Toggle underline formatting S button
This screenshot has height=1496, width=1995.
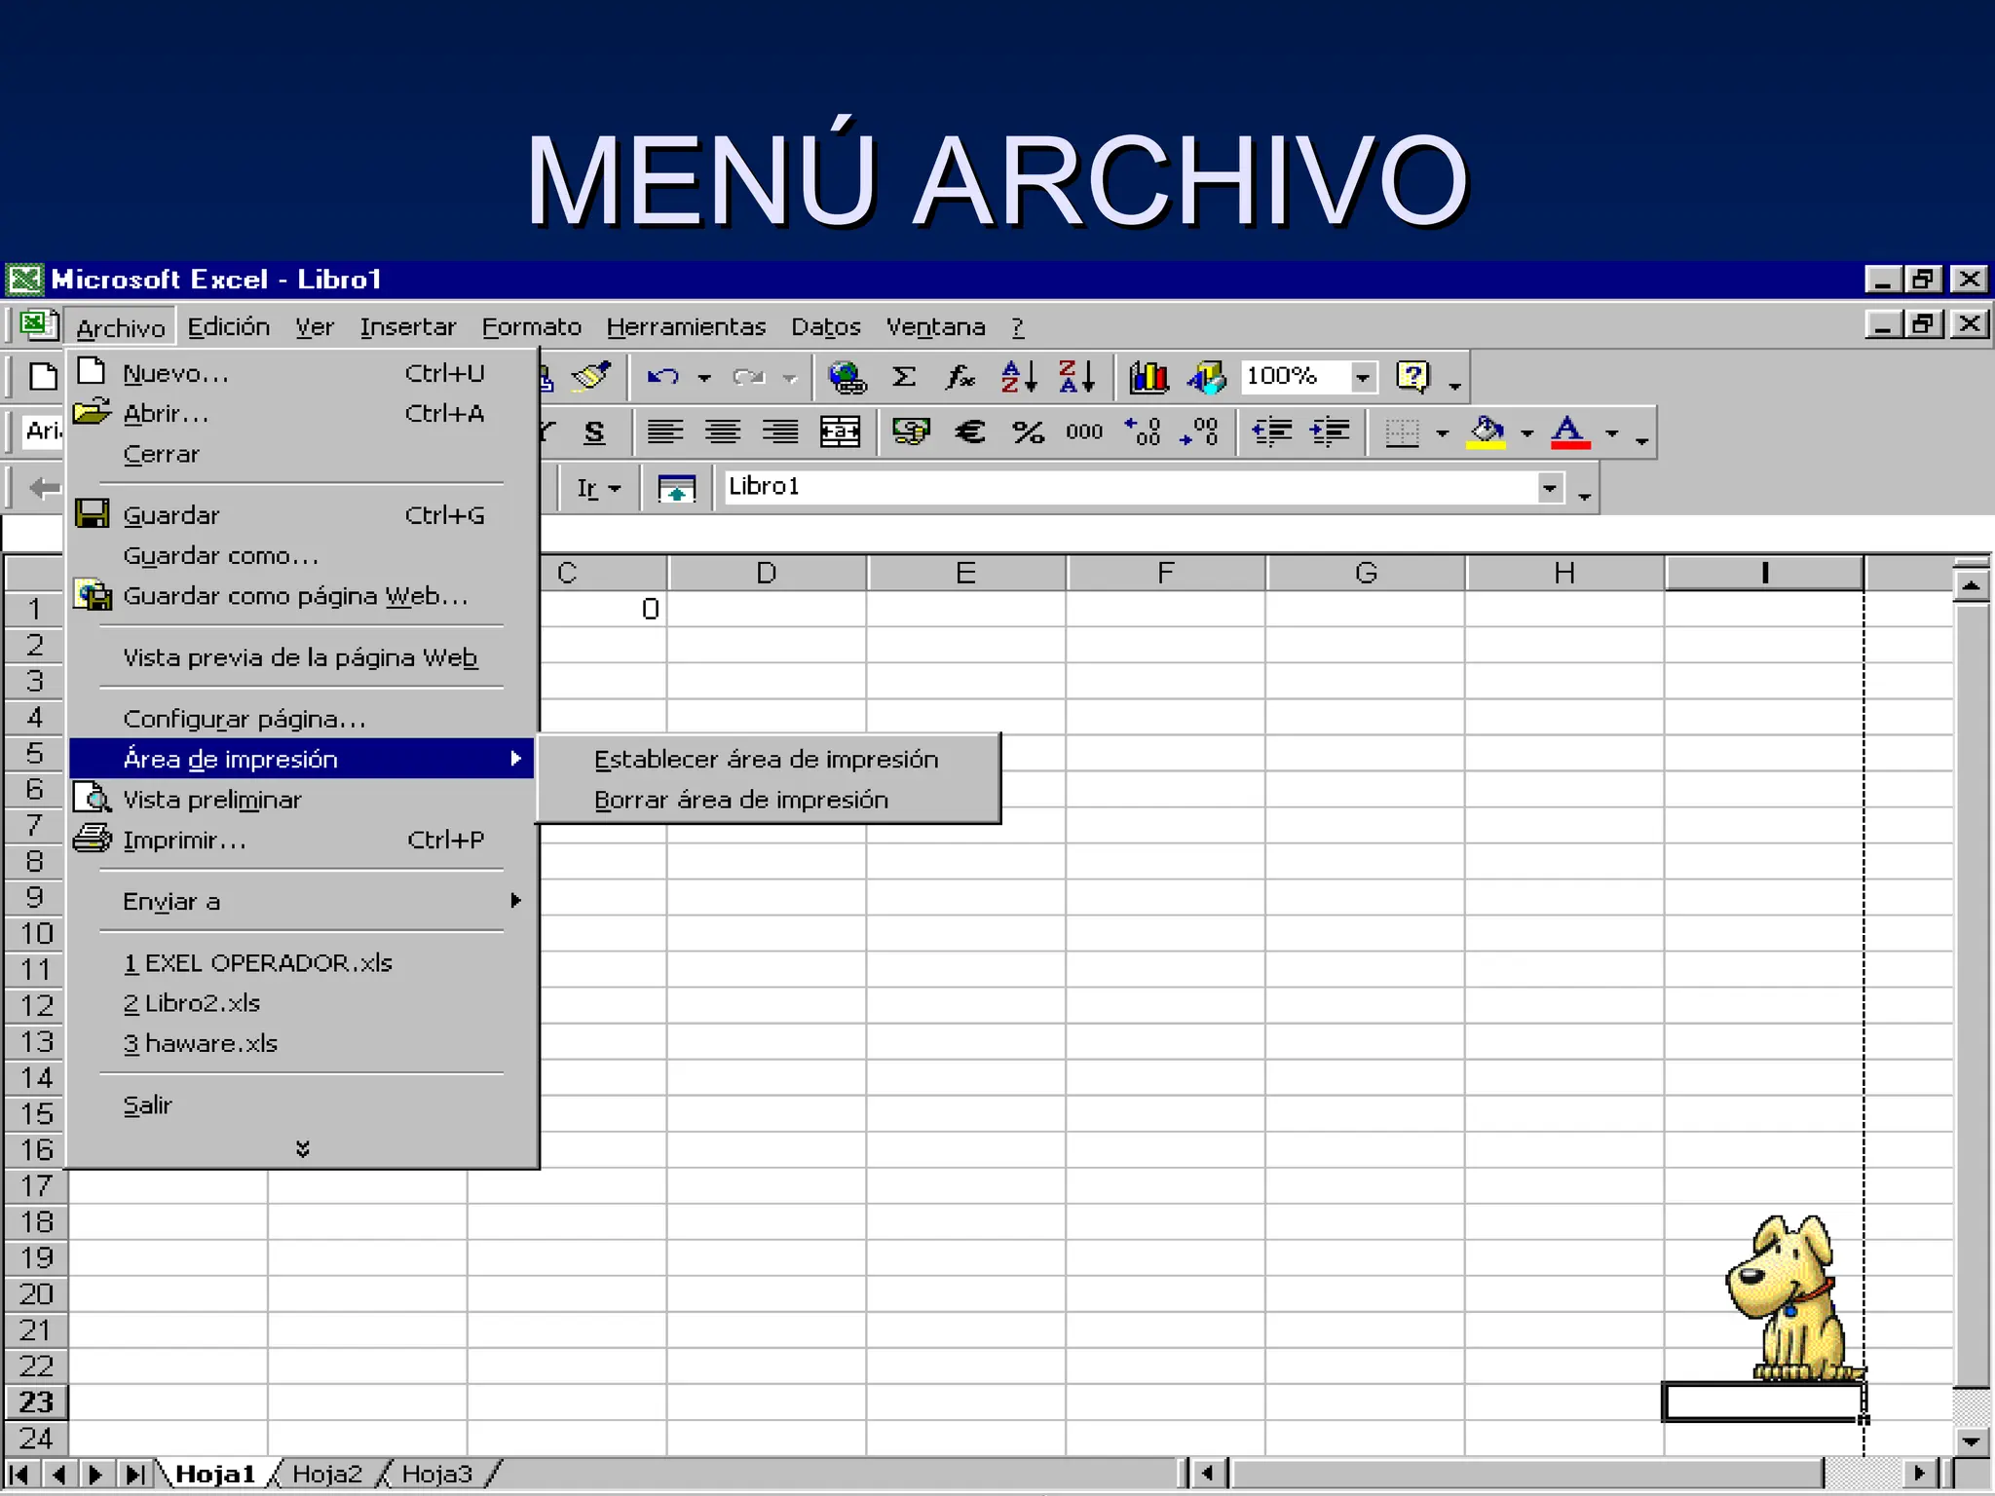tap(594, 432)
